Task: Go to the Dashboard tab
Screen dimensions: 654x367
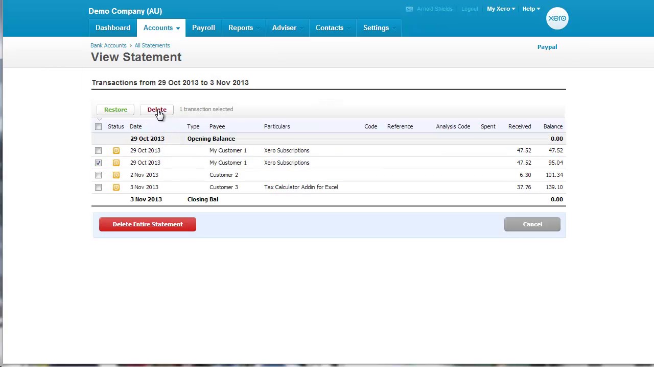Action: (113, 28)
